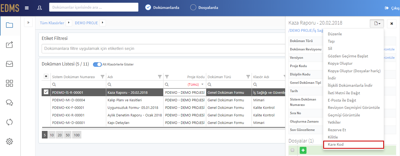
Task: Close the Kaza Raporu detail panel
Action: [392, 24]
